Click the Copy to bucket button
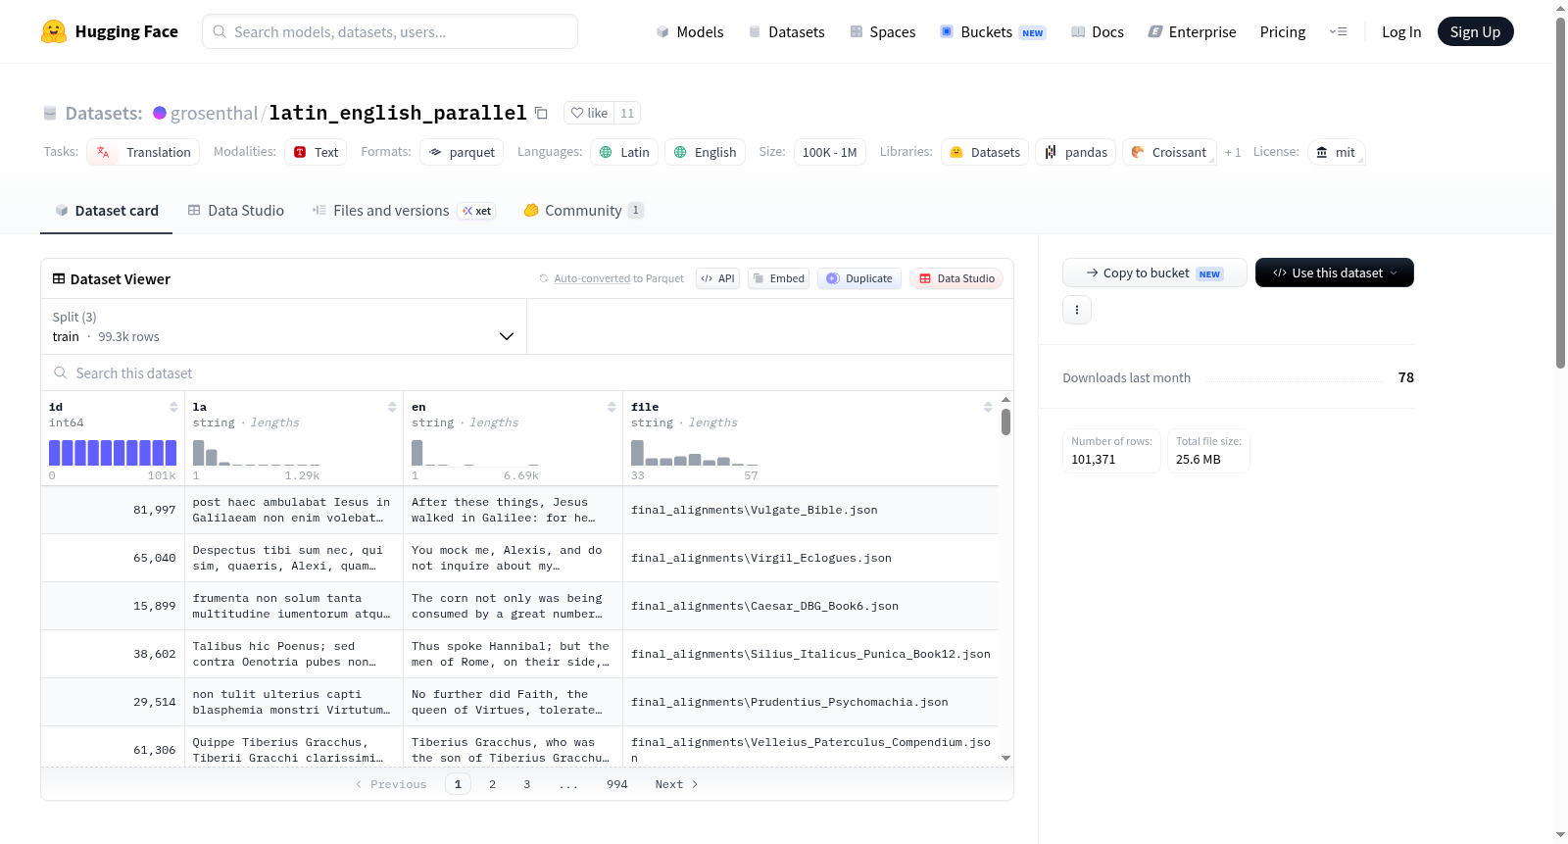 pos(1154,273)
